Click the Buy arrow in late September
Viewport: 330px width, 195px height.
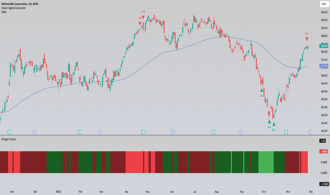[262, 90]
